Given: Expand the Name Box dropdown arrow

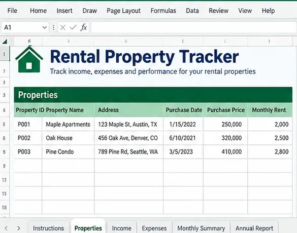Looking at the screenshot, I should pos(45,27).
